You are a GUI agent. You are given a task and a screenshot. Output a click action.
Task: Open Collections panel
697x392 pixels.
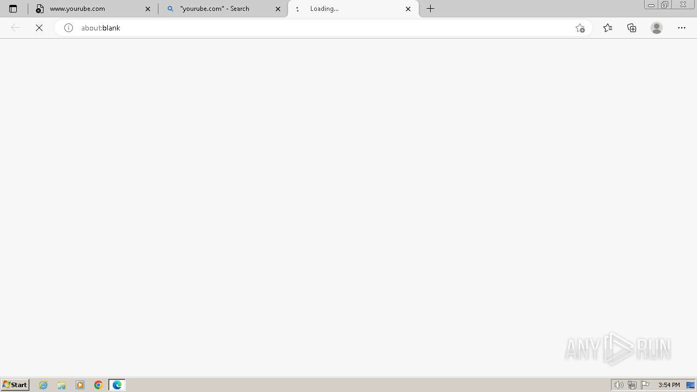click(632, 28)
